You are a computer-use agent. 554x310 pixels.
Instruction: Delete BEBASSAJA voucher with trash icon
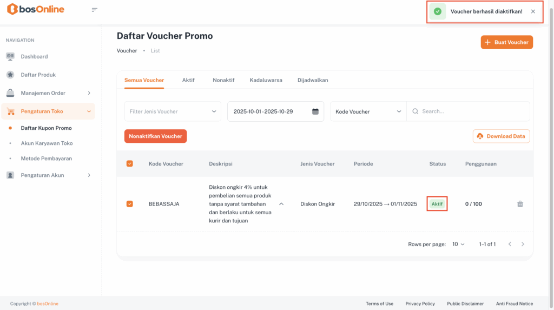click(x=520, y=204)
